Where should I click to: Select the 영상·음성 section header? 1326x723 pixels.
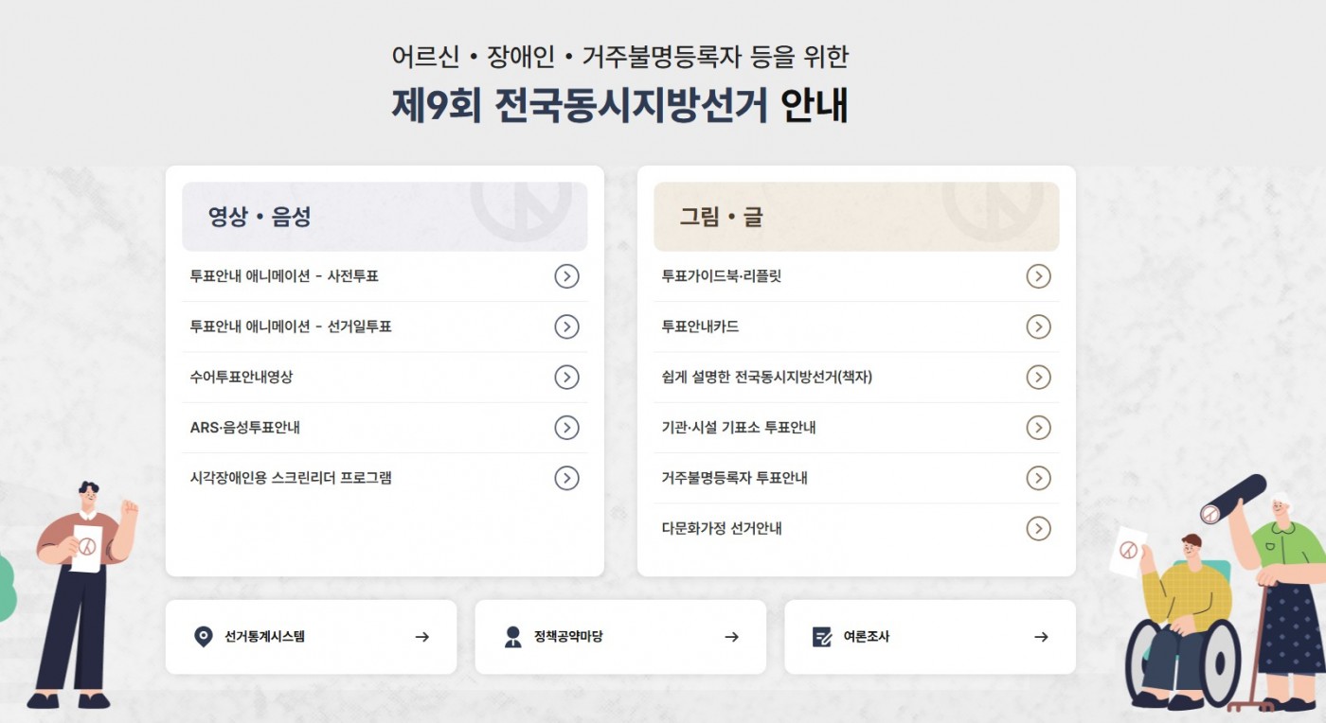click(x=385, y=217)
